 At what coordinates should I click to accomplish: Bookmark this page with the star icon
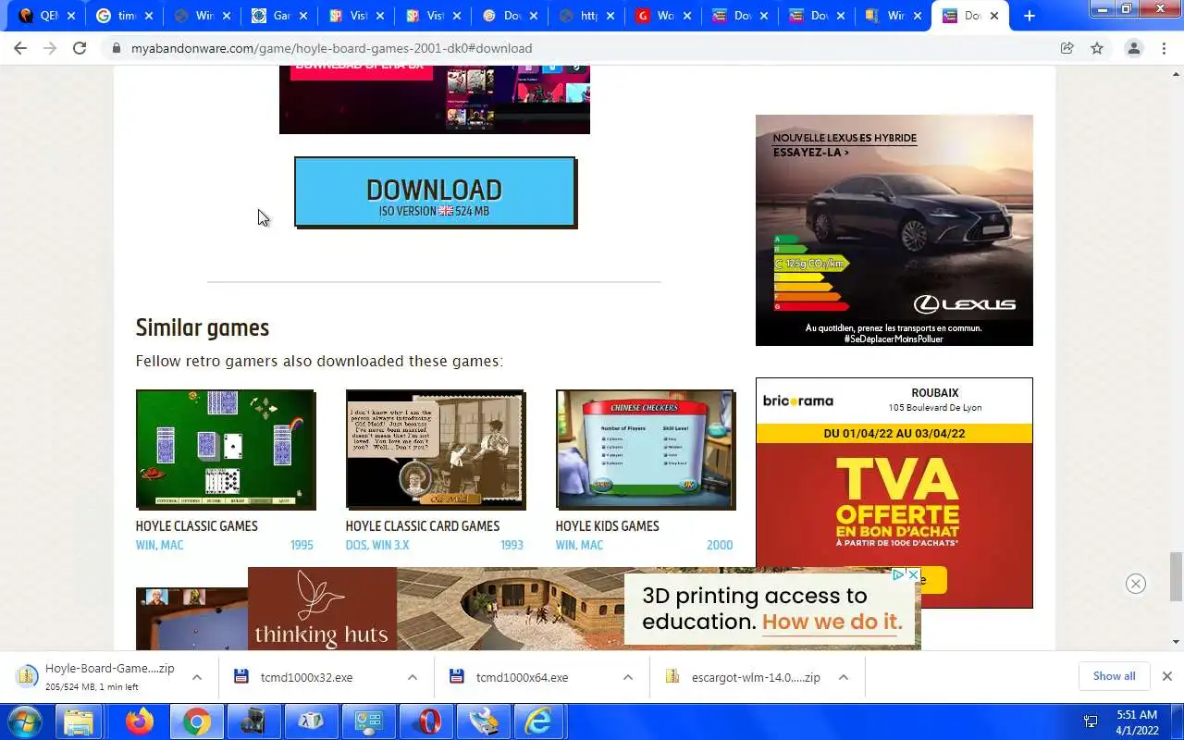coord(1097,48)
